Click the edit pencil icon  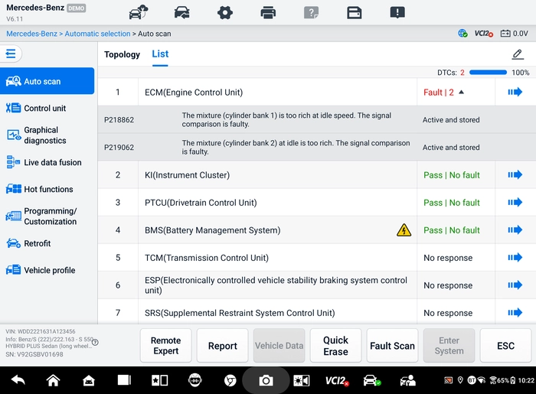point(518,54)
